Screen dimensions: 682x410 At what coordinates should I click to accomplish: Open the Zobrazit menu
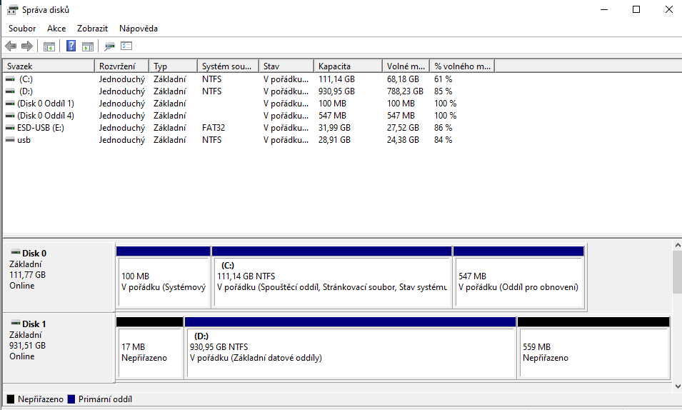coord(92,29)
